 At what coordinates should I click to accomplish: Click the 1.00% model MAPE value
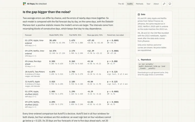(52, 92)
